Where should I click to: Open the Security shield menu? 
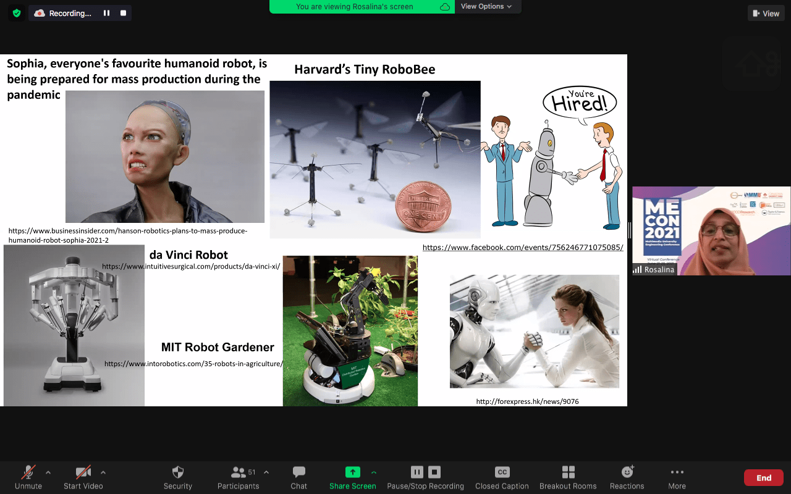(x=178, y=477)
